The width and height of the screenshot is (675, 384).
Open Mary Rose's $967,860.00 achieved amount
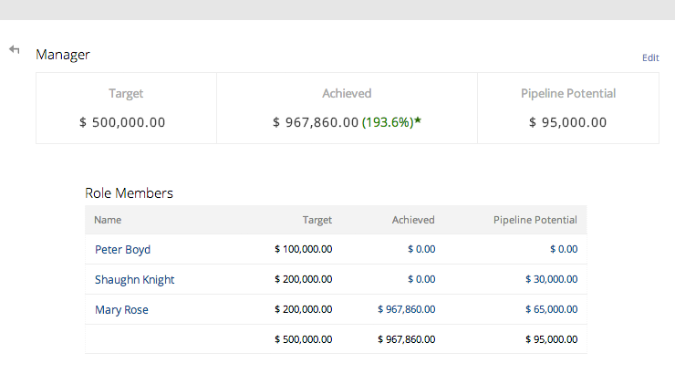click(406, 310)
